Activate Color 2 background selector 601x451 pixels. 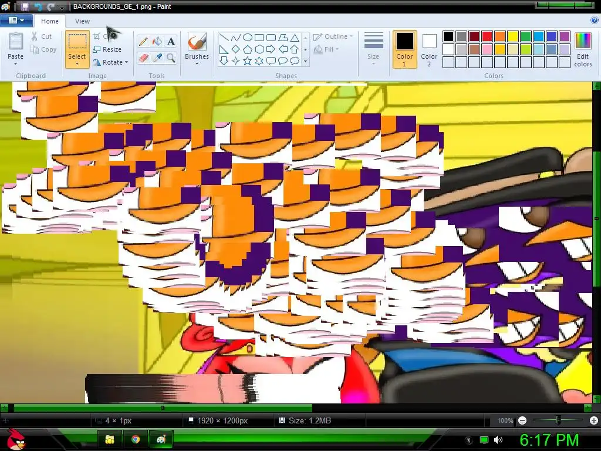pyautogui.click(x=429, y=49)
